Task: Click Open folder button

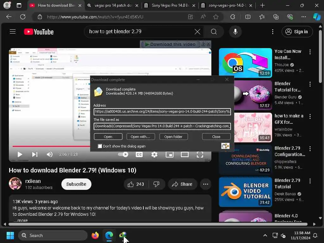Action: tap(173, 137)
